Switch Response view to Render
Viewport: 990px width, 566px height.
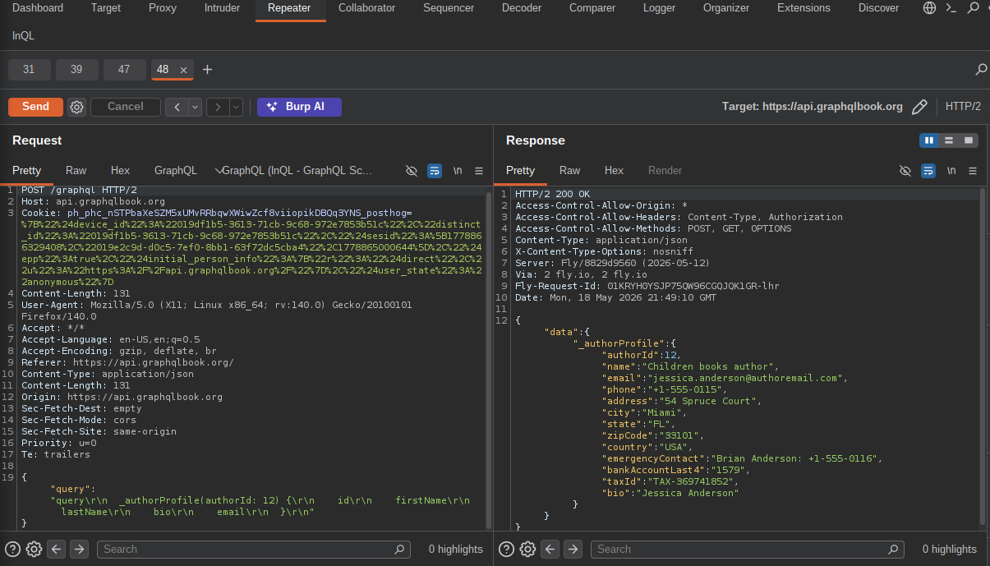665,171
